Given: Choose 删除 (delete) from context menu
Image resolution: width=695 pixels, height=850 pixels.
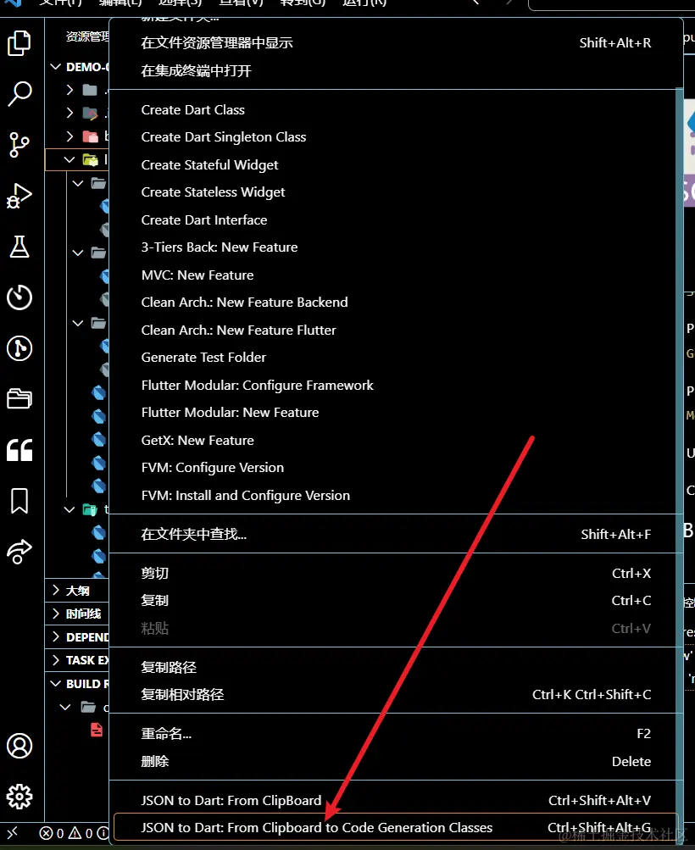Looking at the screenshot, I should (x=396, y=761).
